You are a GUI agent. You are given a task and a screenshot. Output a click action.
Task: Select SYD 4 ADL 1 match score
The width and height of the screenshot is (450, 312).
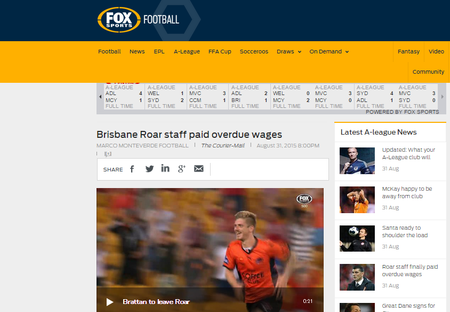tap(375, 97)
